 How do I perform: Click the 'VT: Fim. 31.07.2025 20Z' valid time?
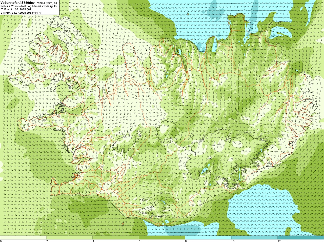[16, 13]
